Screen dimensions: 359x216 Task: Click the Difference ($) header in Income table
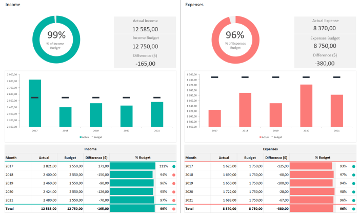pyautogui.click(x=96, y=158)
